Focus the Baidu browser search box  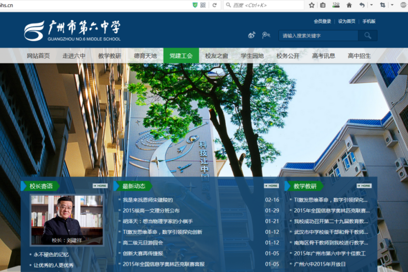(264, 5)
